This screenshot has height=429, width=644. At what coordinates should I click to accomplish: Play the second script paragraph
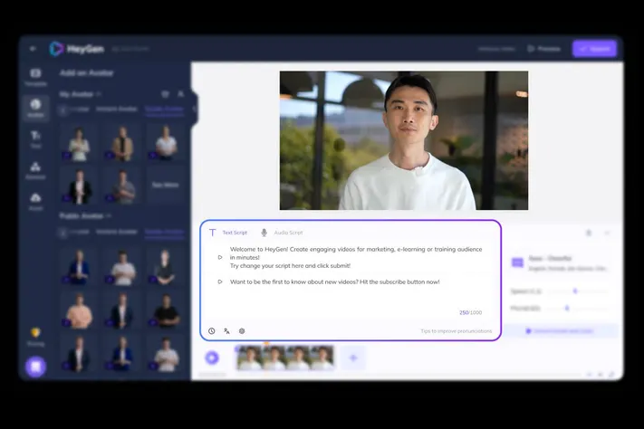pos(220,281)
